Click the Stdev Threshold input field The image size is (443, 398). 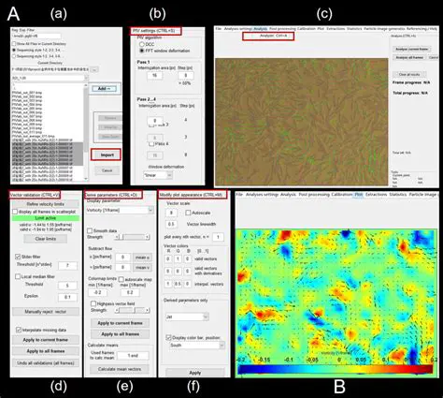point(67,266)
